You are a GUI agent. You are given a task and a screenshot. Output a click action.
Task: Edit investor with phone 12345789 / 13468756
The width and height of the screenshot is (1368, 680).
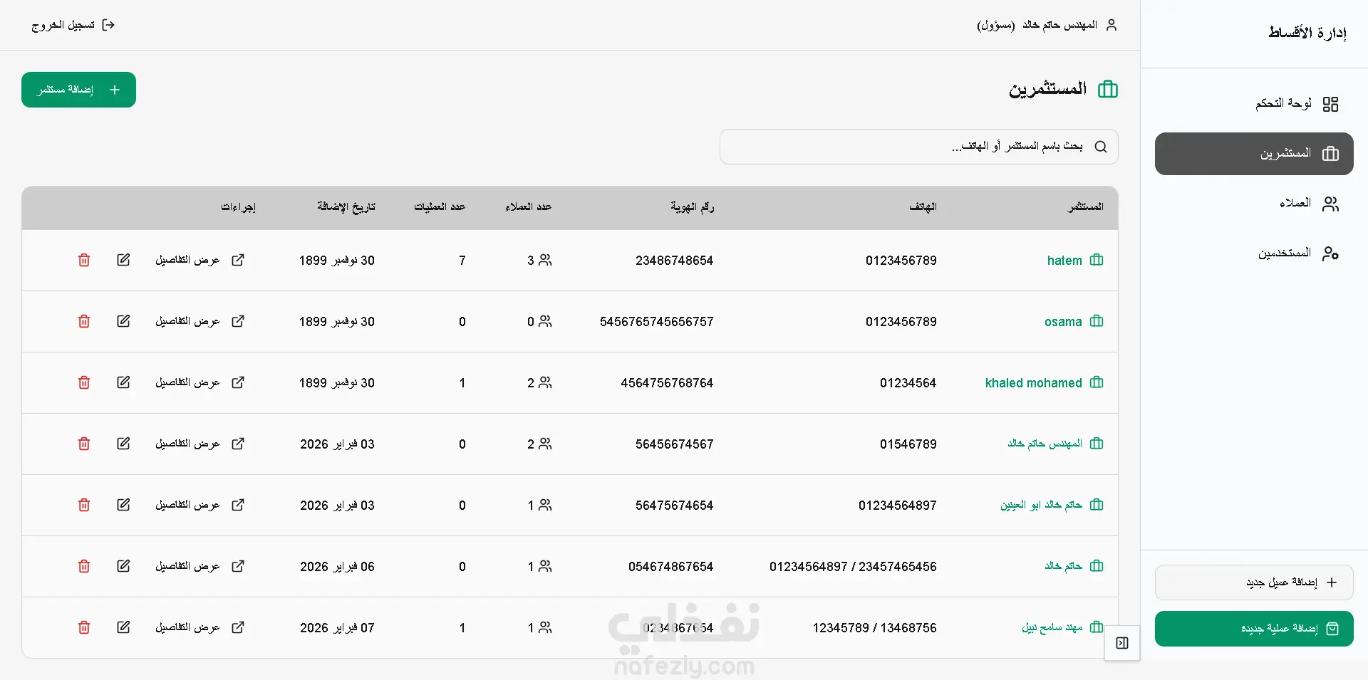tap(123, 627)
